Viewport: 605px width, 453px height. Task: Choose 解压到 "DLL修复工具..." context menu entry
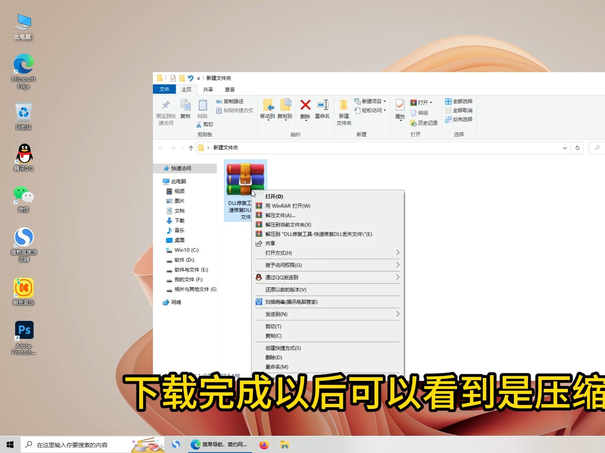(x=328, y=234)
